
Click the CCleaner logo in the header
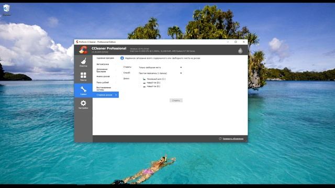(x=83, y=50)
